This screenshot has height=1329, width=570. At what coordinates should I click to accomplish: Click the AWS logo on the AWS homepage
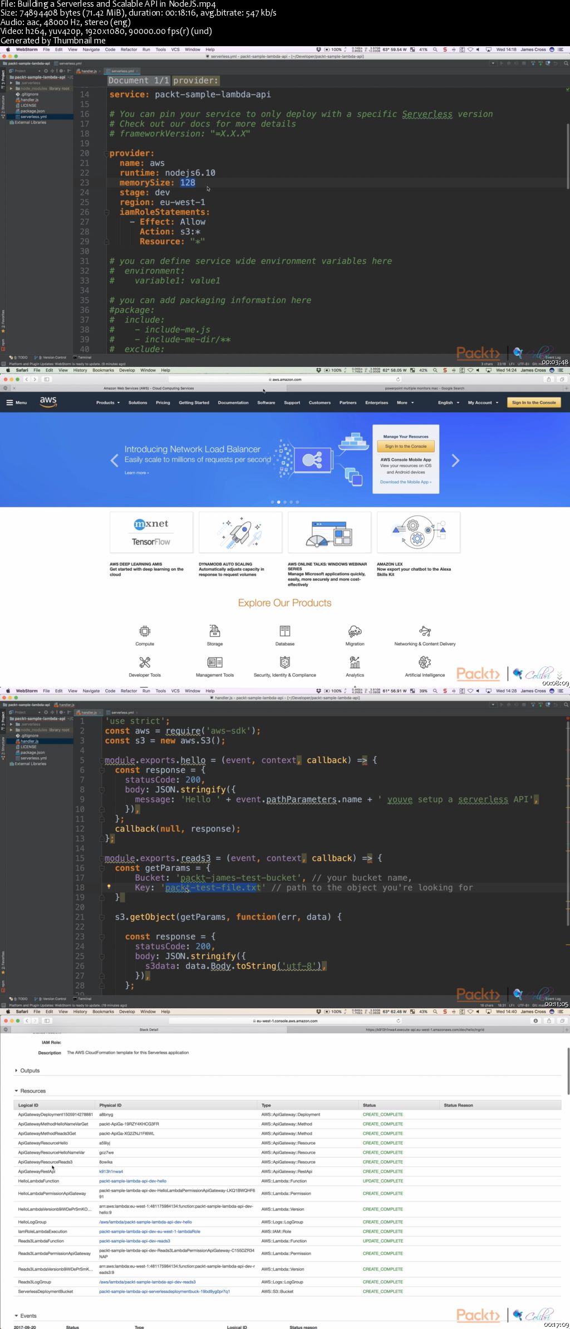(48, 402)
